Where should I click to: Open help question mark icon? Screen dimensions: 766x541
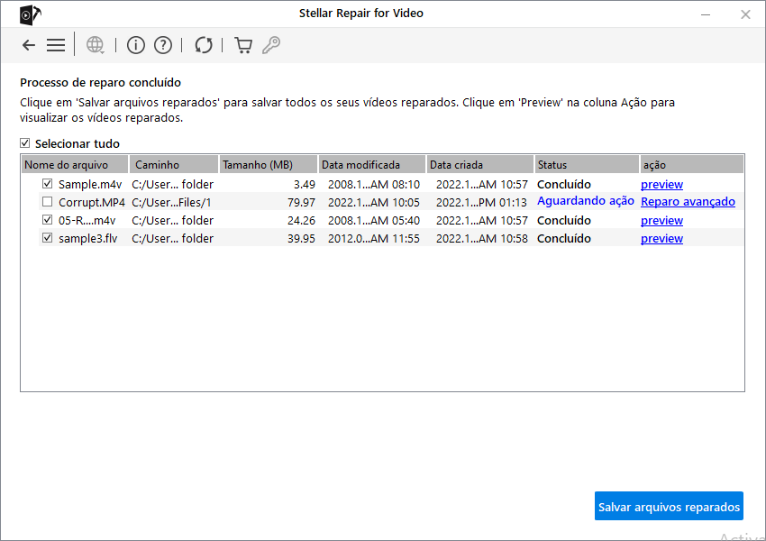click(163, 45)
